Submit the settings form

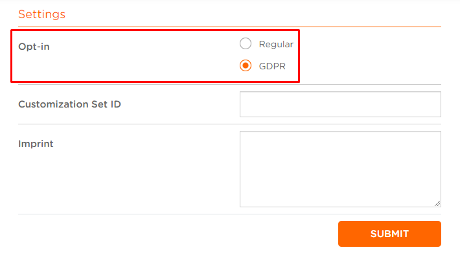click(389, 234)
